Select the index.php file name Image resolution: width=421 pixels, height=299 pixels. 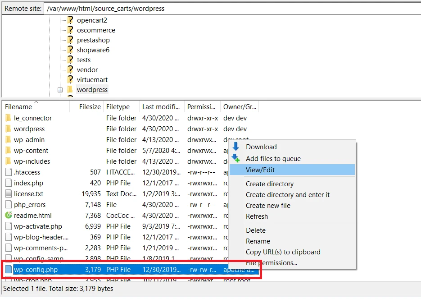click(28, 183)
